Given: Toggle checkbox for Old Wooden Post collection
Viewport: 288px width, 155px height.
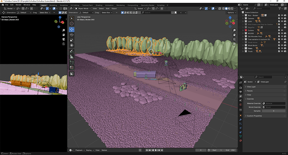Looking at the screenshot, I should [279, 36].
